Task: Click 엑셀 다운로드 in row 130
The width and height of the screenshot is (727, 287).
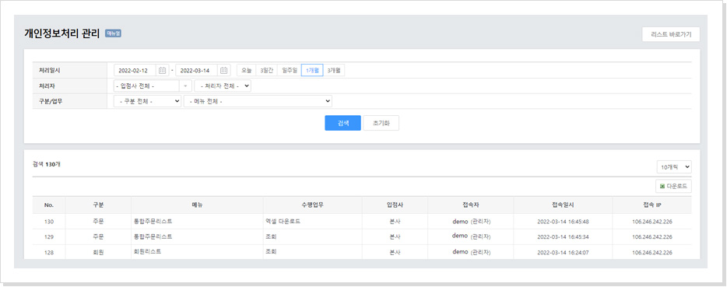Action: 283,221
